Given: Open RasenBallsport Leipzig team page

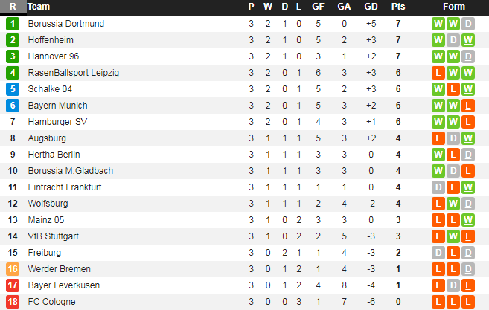Looking at the screenshot, I should (73, 73).
